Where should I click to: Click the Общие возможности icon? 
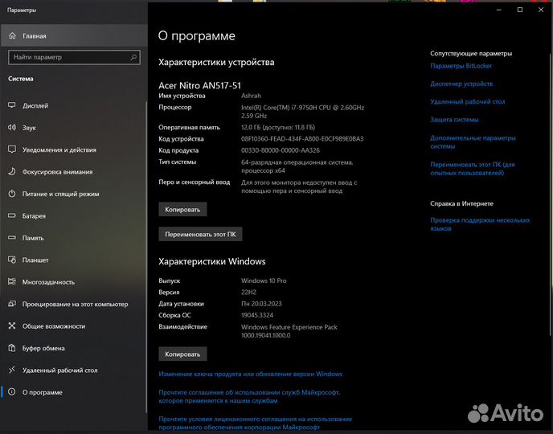point(12,325)
